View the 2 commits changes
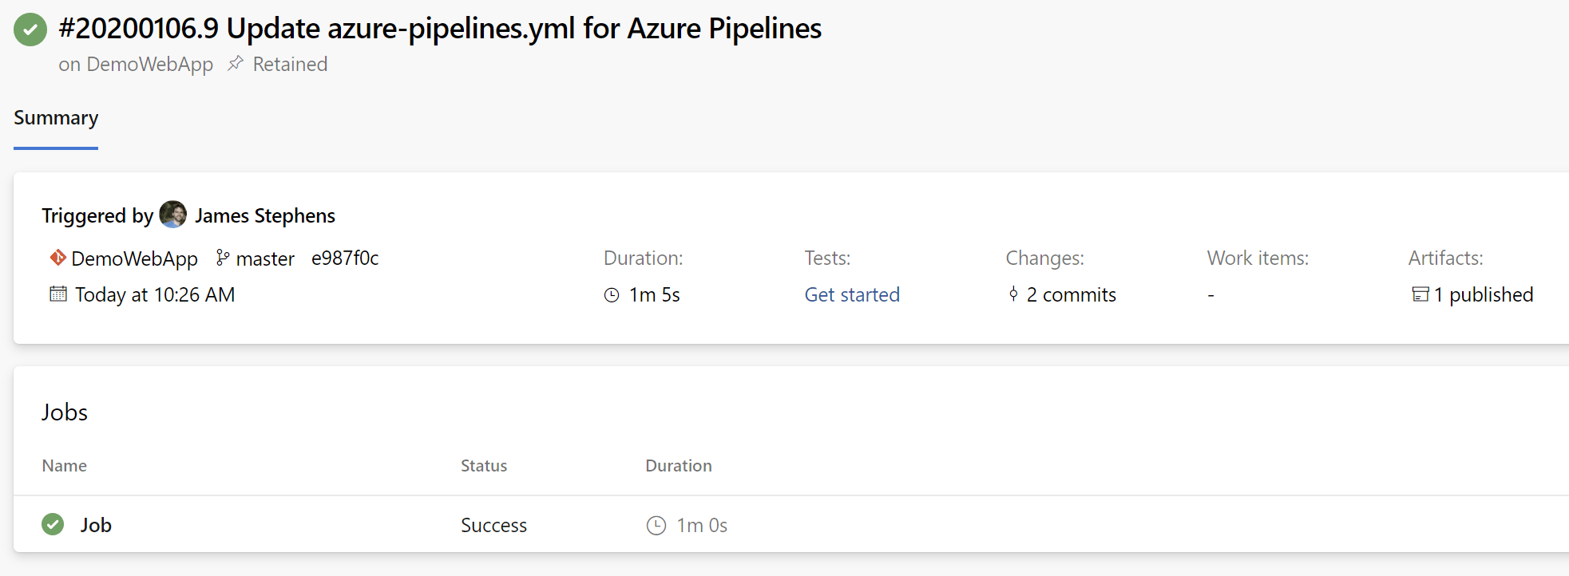Image resolution: width=1569 pixels, height=576 pixels. [1071, 295]
